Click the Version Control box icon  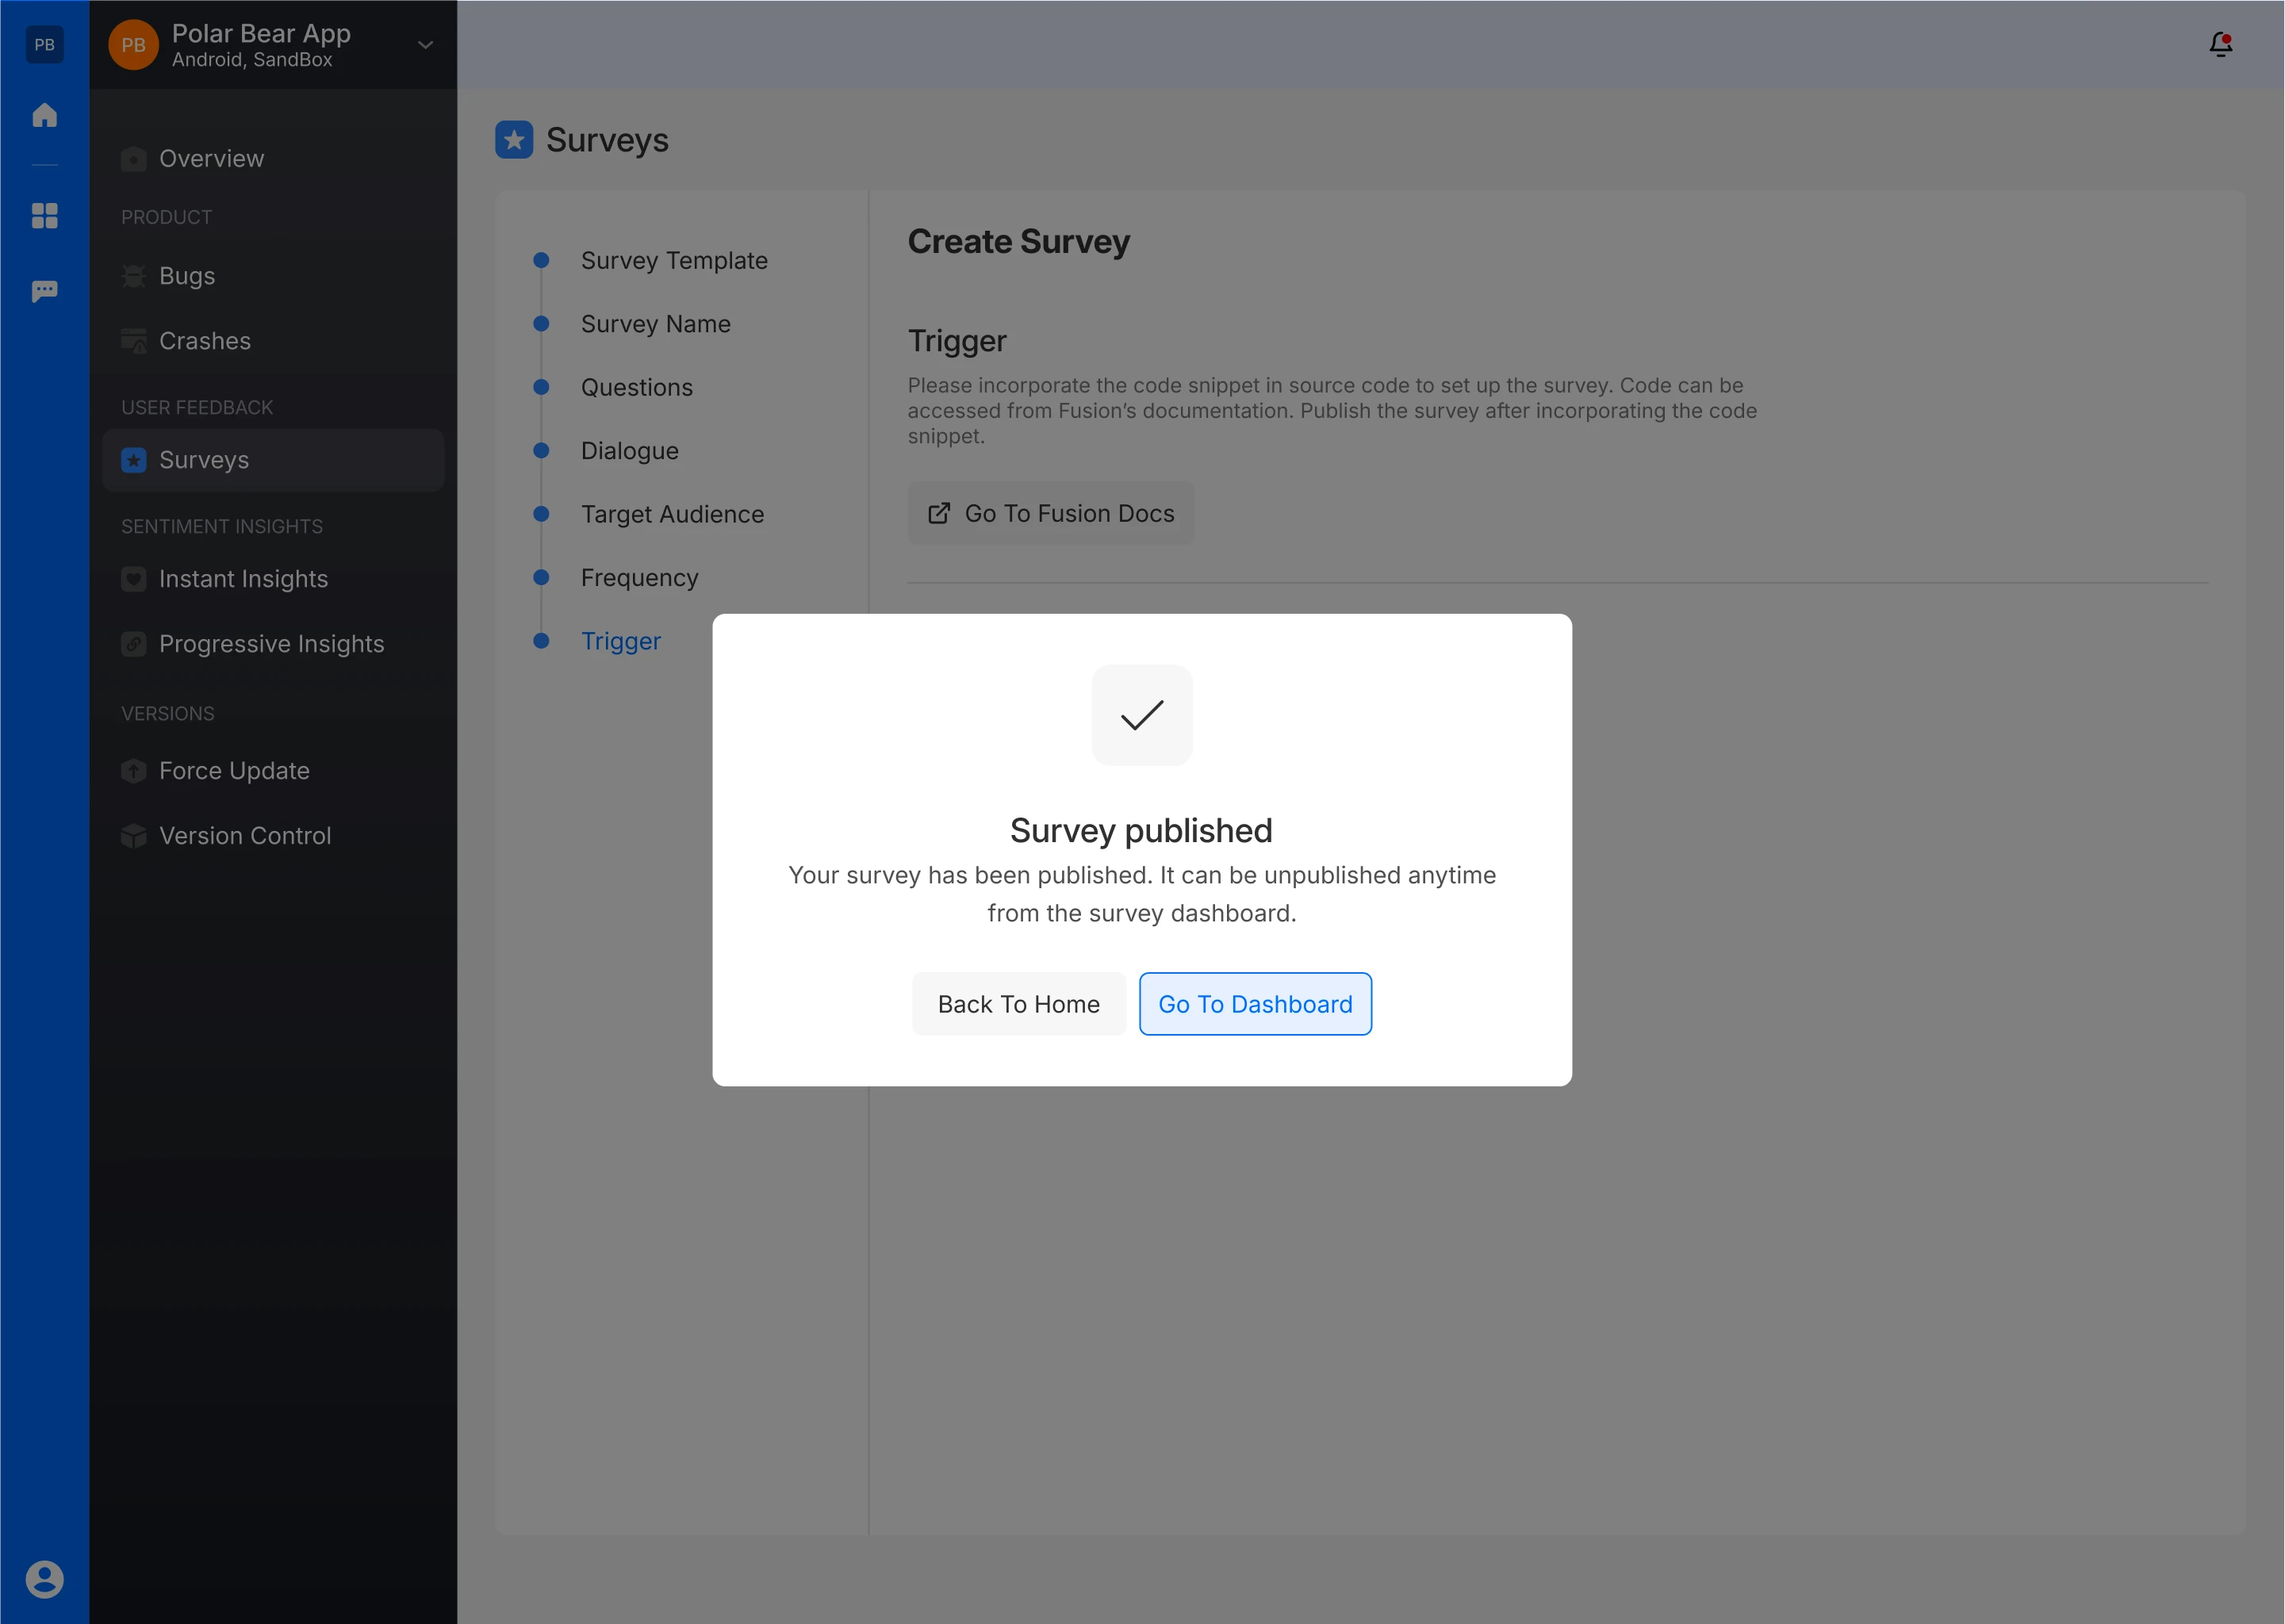point(133,836)
